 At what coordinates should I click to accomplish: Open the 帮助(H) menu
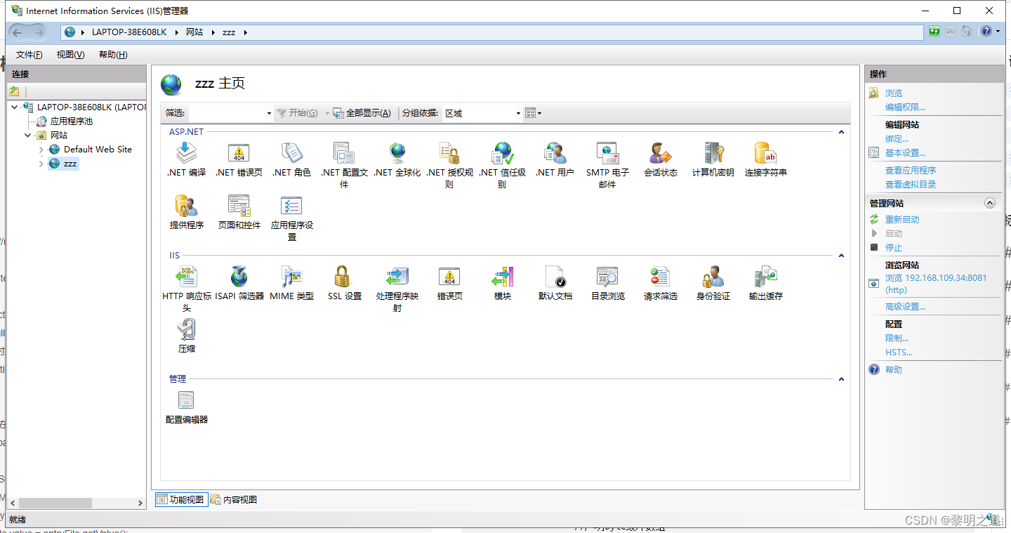pos(113,55)
